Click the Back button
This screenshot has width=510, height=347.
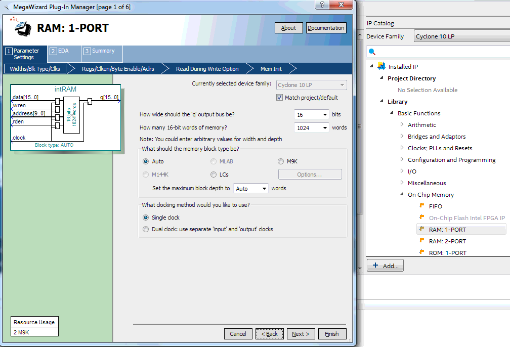point(269,334)
